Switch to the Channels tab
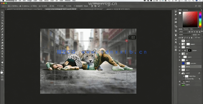Image resolution: width=203 pixels, height=104 pixels. click(x=186, y=29)
